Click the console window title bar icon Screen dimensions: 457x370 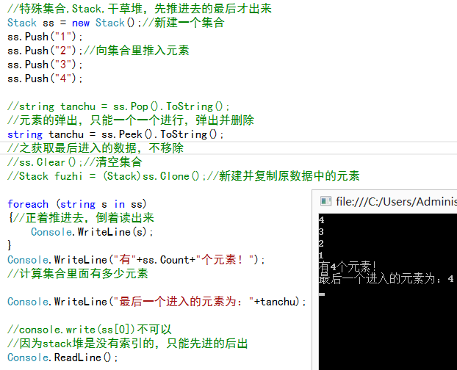(x=325, y=201)
